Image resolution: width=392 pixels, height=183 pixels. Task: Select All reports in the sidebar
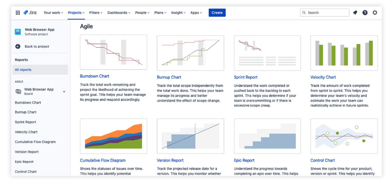click(x=23, y=70)
